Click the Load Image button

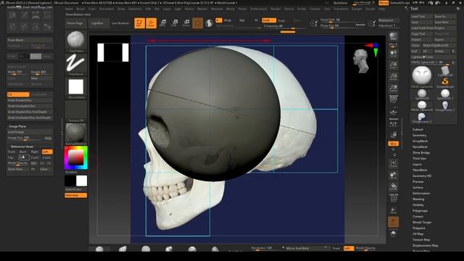click(30, 132)
